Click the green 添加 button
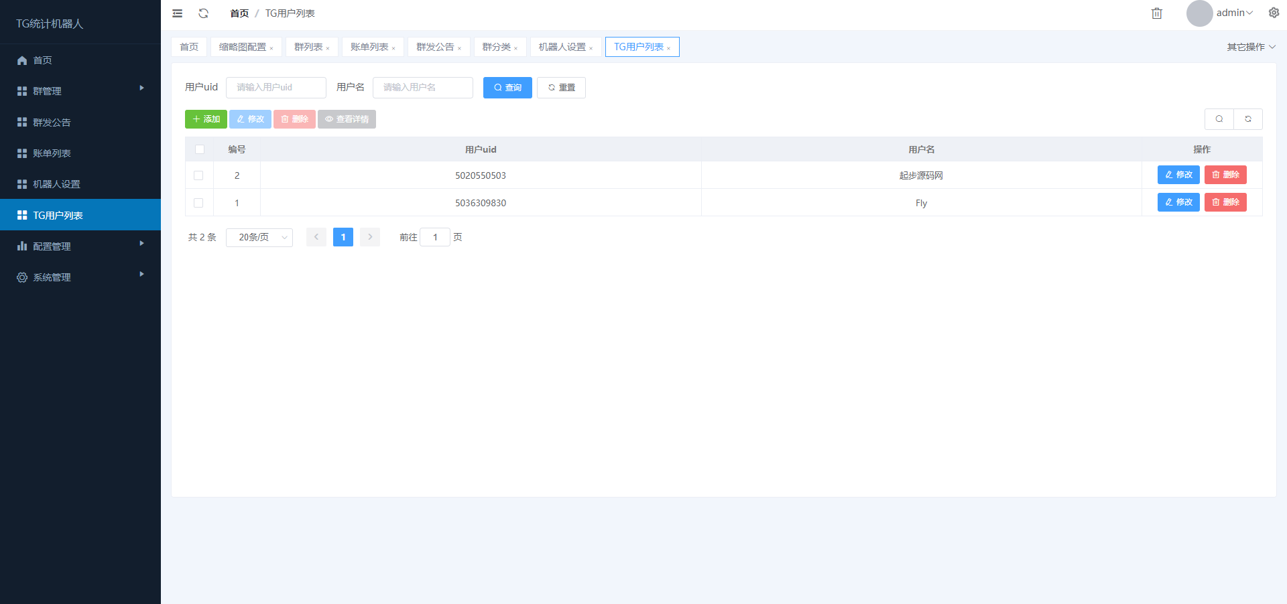1287x604 pixels. (206, 119)
